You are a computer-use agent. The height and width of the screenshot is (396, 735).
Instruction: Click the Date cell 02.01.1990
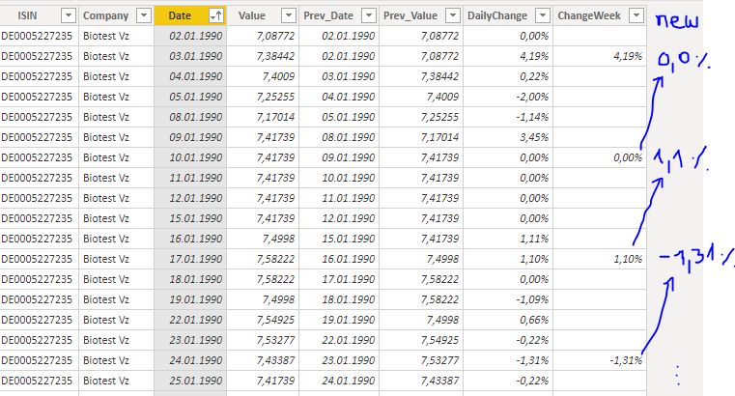tap(190, 36)
